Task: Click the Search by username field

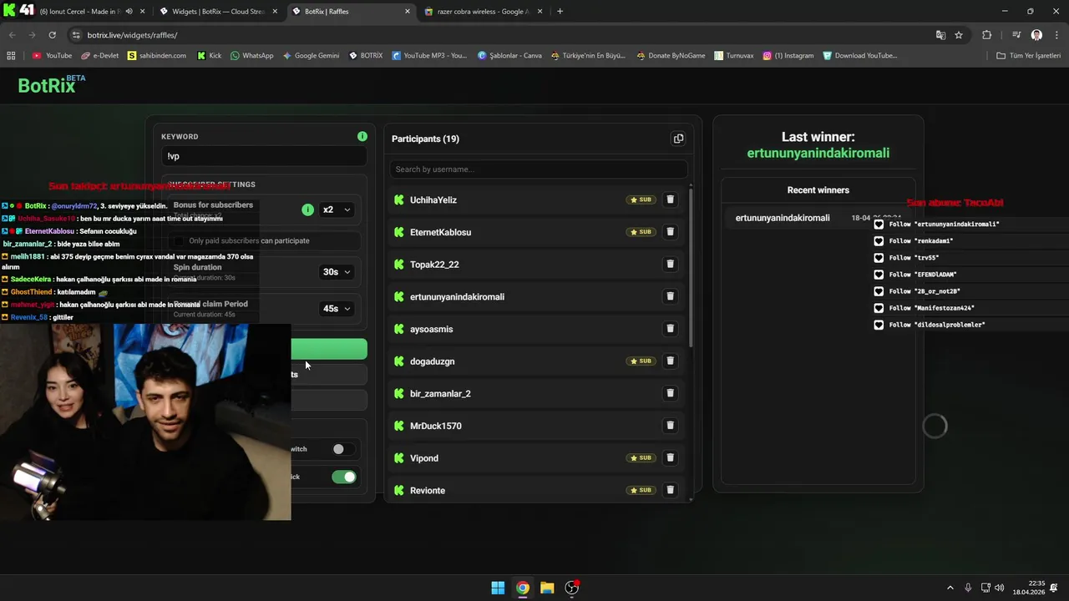Action: pyautogui.click(x=539, y=169)
